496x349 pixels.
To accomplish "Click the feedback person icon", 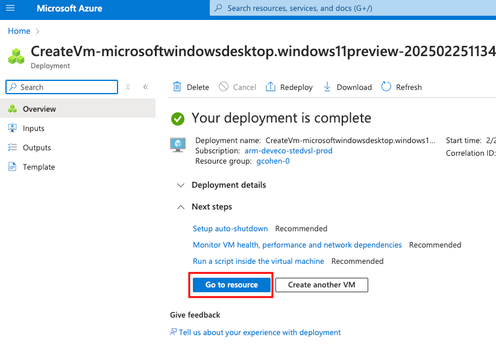I will point(174,332).
